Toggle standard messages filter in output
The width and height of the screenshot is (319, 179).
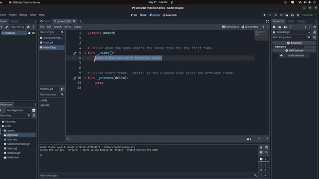(x=264, y=159)
